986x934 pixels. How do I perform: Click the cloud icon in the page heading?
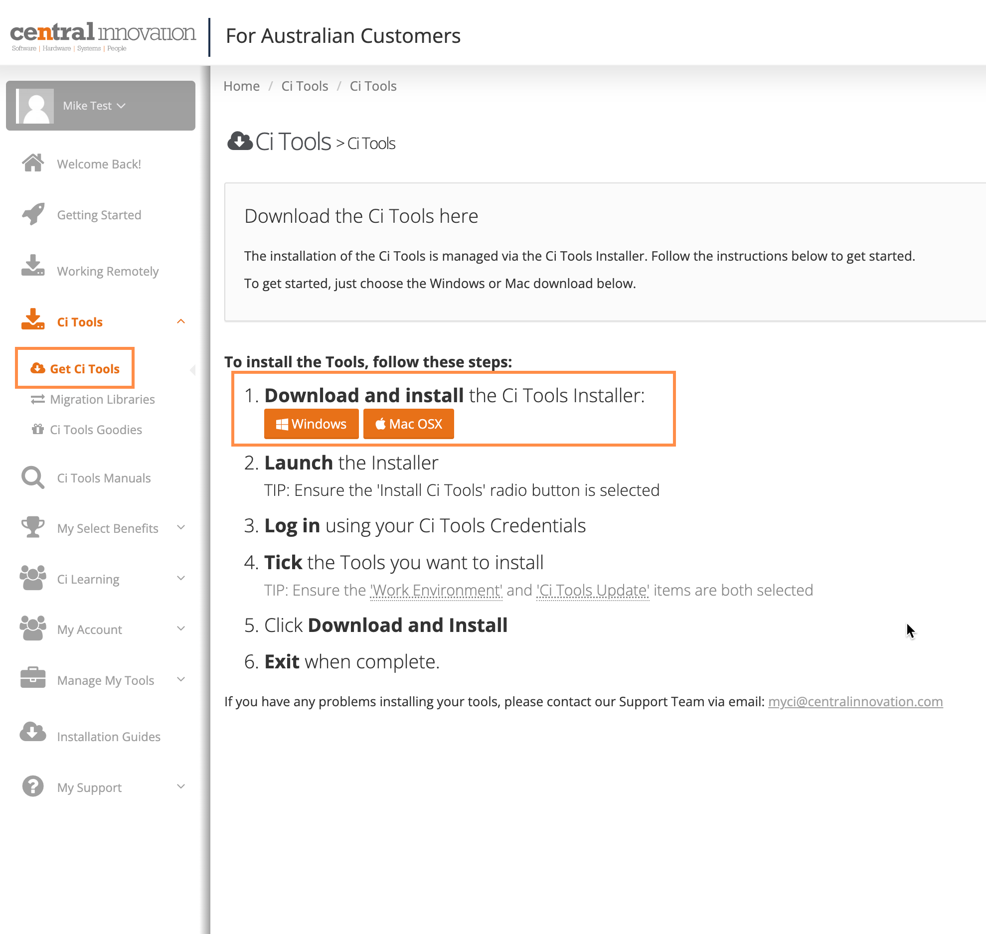click(240, 141)
